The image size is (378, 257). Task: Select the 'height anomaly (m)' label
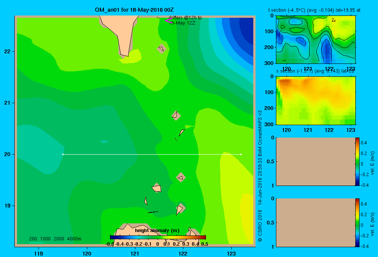pos(157,231)
